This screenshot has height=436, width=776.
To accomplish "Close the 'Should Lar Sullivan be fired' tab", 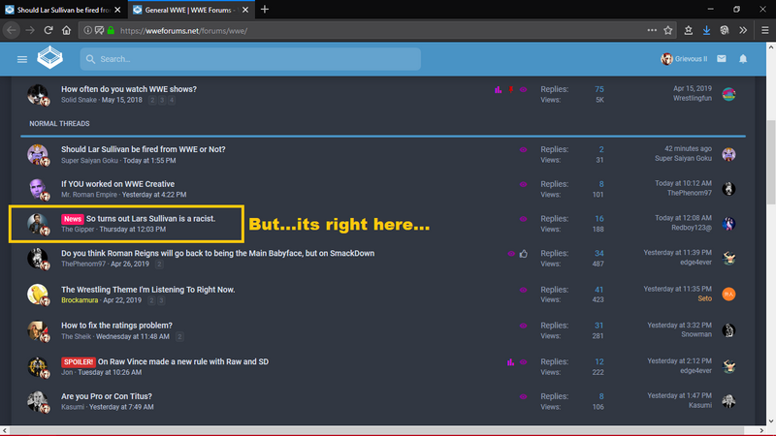I will [117, 10].
